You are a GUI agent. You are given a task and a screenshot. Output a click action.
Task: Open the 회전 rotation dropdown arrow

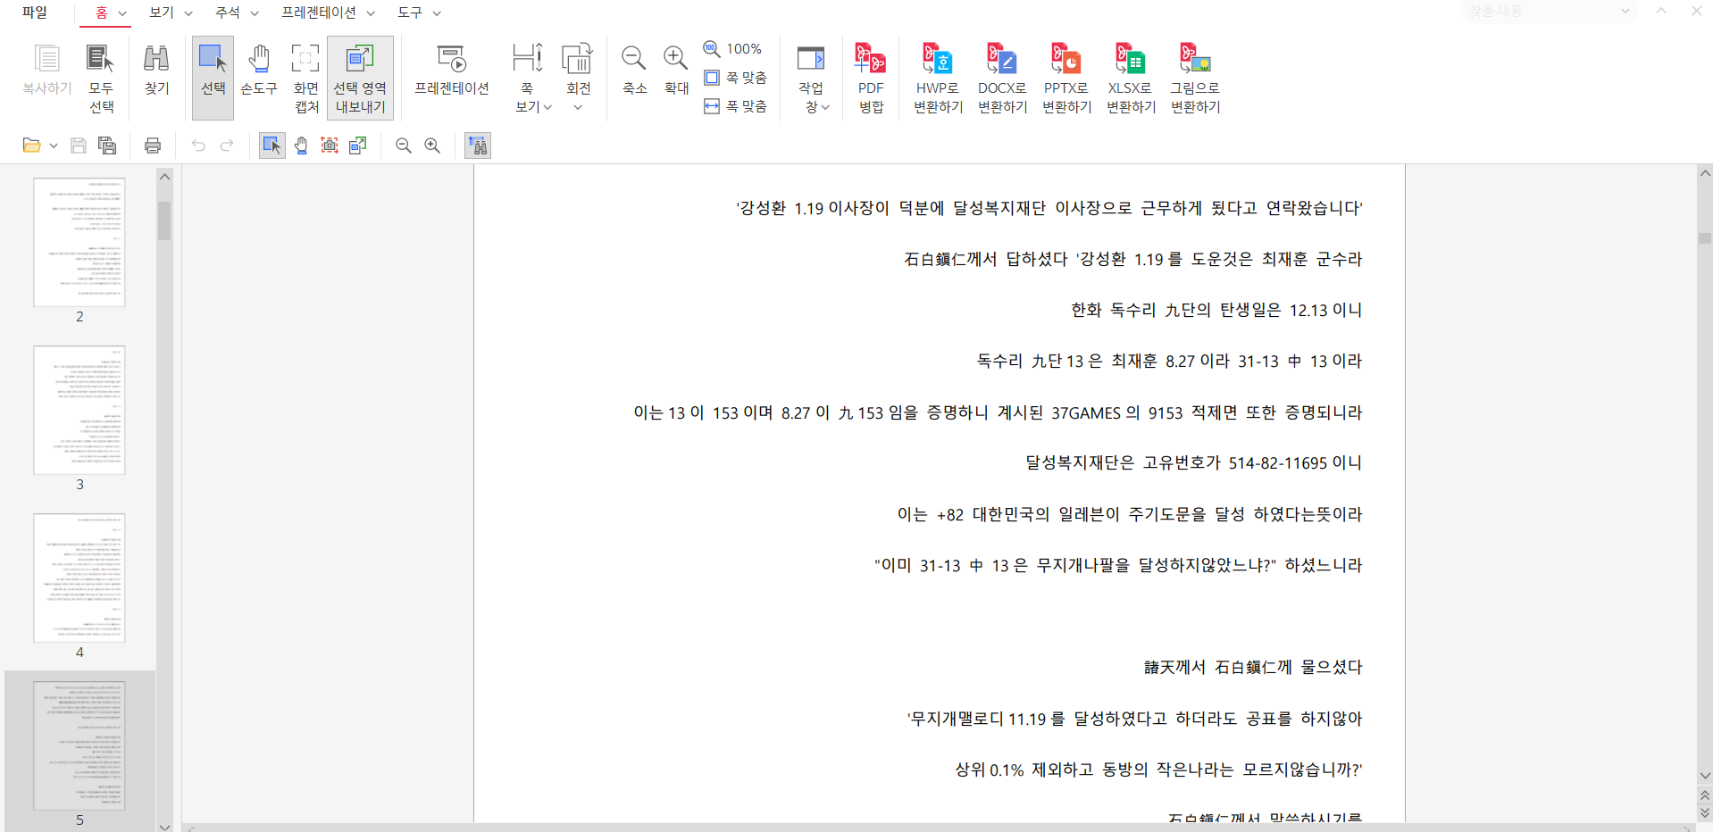tap(578, 108)
